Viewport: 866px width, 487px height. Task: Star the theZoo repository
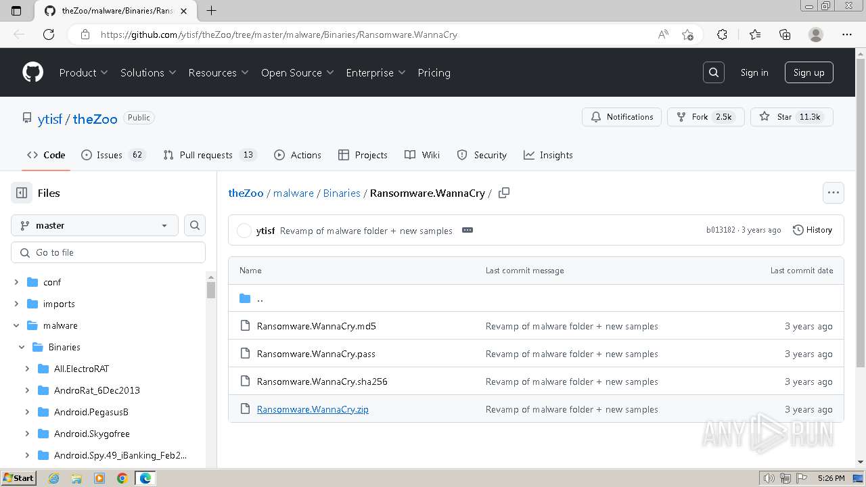[x=791, y=117]
